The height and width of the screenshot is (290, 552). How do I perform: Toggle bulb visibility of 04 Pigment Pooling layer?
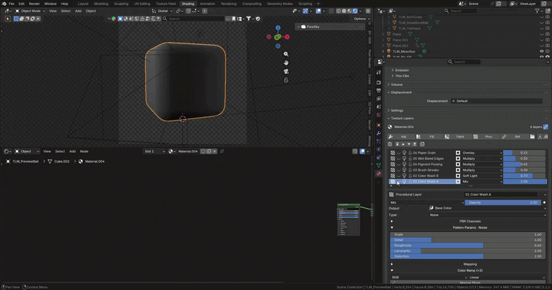coord(404,164)
